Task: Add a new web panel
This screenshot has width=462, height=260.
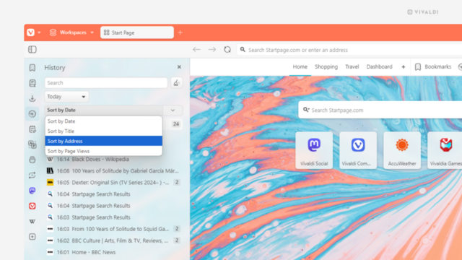Action: [x=32, y=237]
